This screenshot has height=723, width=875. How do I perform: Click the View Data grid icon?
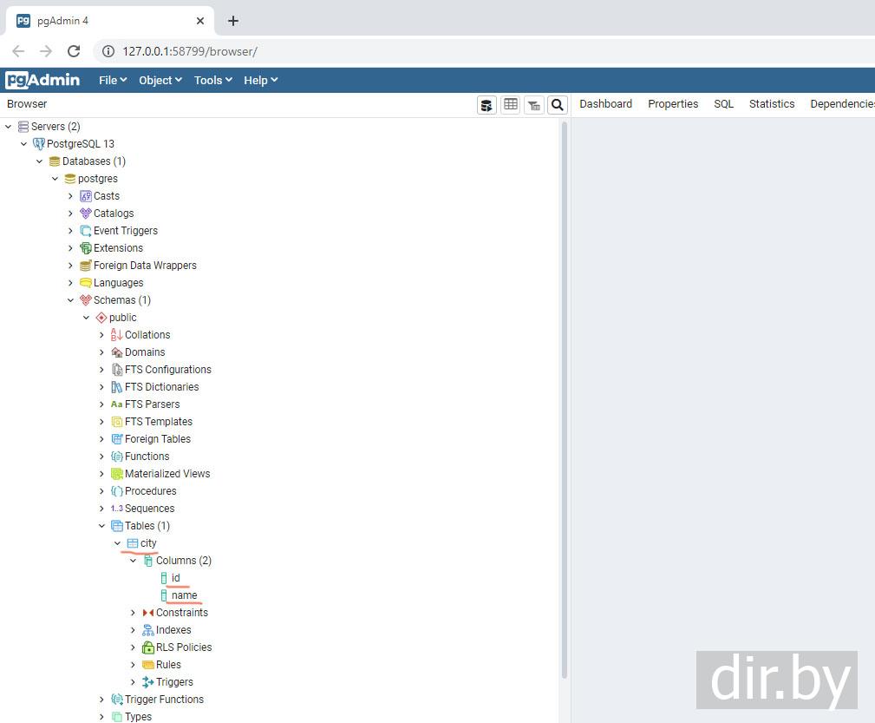click(x=511, y=105)
